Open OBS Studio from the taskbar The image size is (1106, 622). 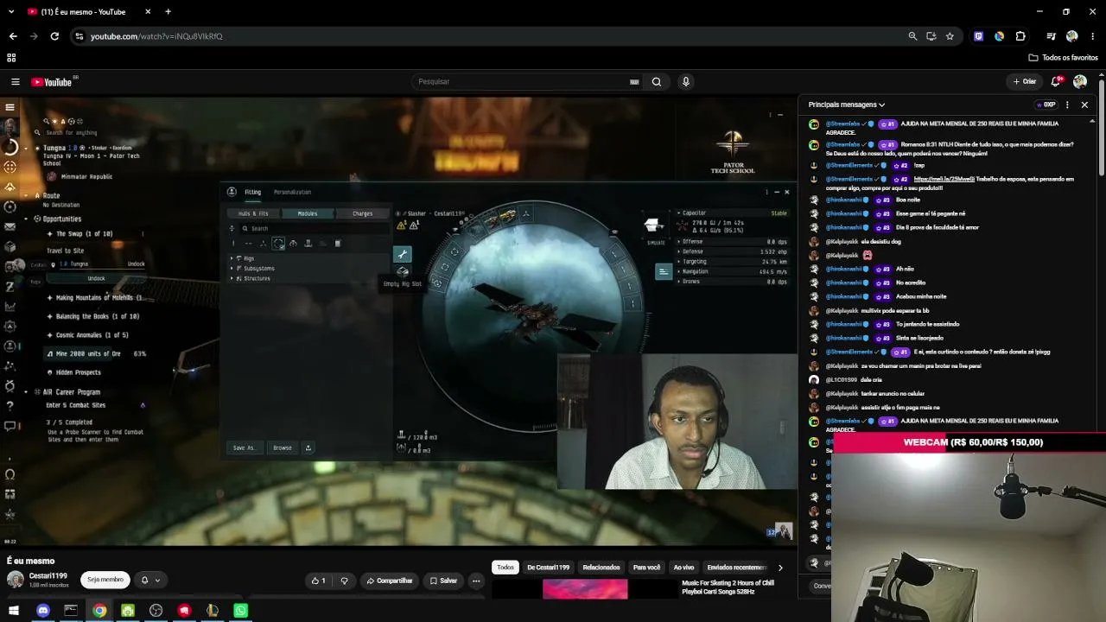tap(156, 611)
